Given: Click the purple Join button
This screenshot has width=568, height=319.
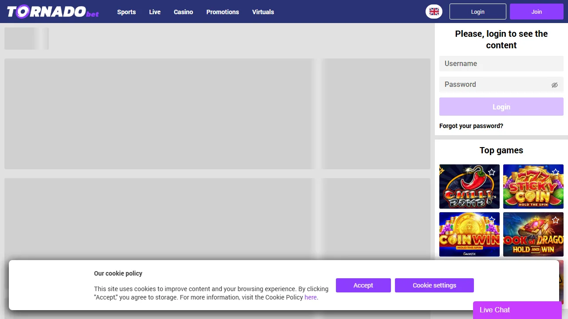Looking at the screenshot, I should (x=536, y=12).
